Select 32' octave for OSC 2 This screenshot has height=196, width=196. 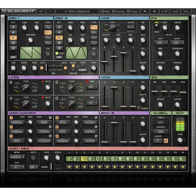tap(59, 48)
